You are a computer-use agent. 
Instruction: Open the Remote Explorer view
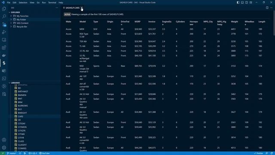[x=4, y=40]
